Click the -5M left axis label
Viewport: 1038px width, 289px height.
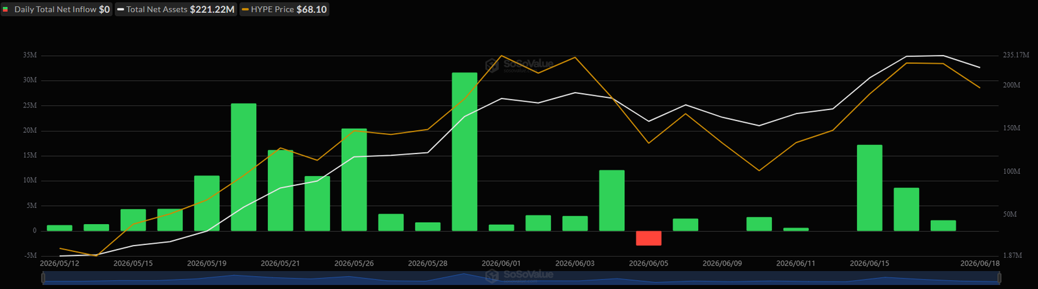(30, 256)
